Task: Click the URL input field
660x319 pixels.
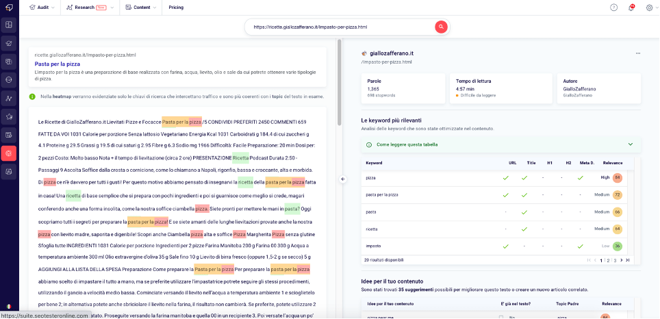Action: [x=341, y=27]
